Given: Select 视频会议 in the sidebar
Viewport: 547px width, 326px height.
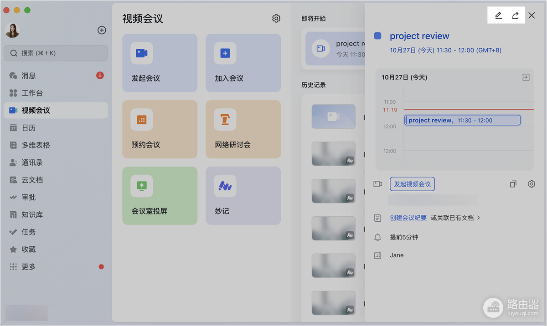Looking at the screenshot, I should click(x=56, y=110).
